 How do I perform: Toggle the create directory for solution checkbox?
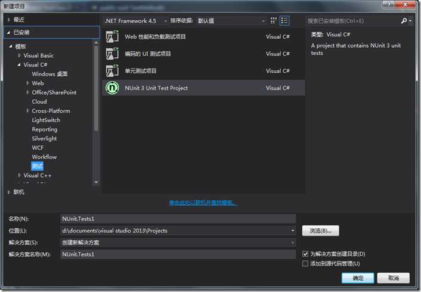click(x=305, y=254)
